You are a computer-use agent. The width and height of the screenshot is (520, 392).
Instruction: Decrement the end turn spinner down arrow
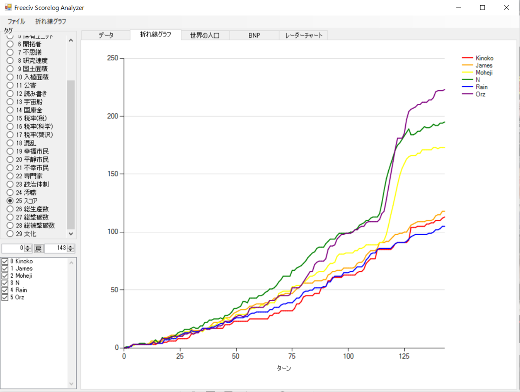coord(71,250)
